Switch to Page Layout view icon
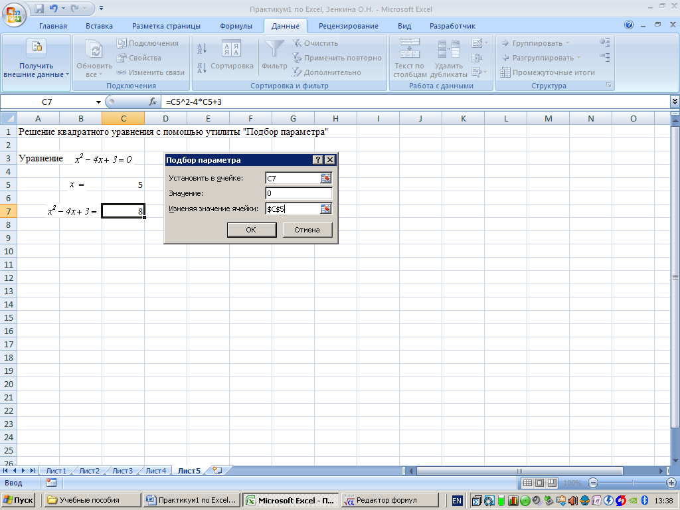Image resolution: width=680 pixels, height=510 pixels. tap(539, 483)
